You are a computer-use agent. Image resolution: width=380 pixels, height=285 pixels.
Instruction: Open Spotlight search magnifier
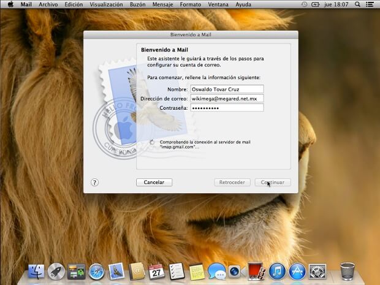tap(357, 4)
